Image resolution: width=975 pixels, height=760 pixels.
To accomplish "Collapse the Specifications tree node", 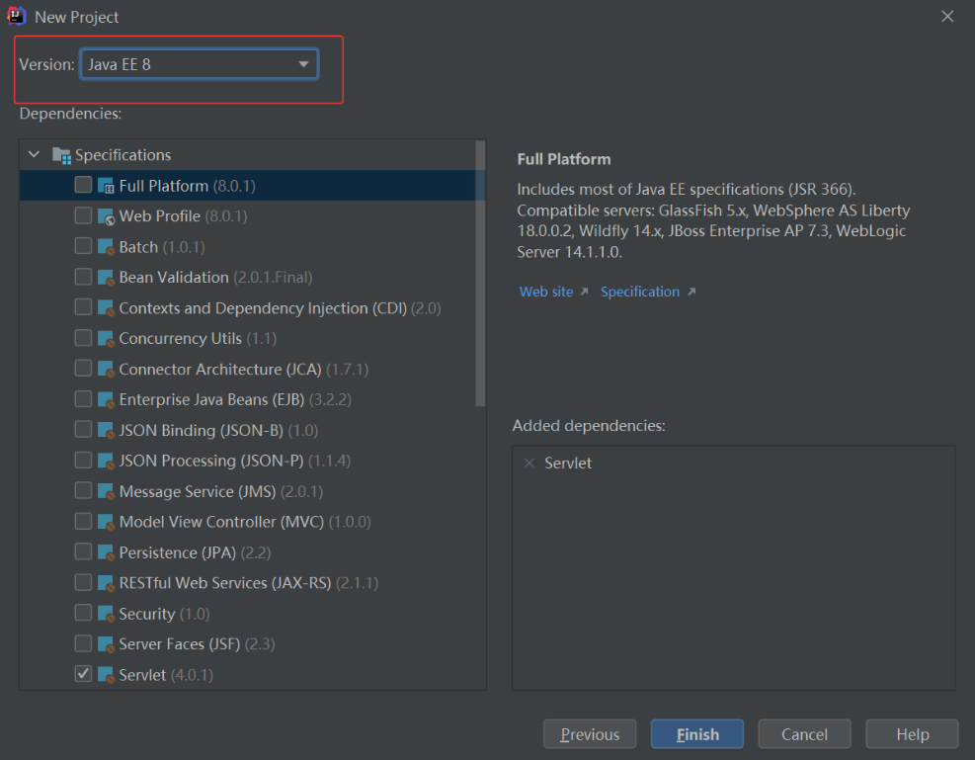I will pyautogui.click(x=35, y=154).
